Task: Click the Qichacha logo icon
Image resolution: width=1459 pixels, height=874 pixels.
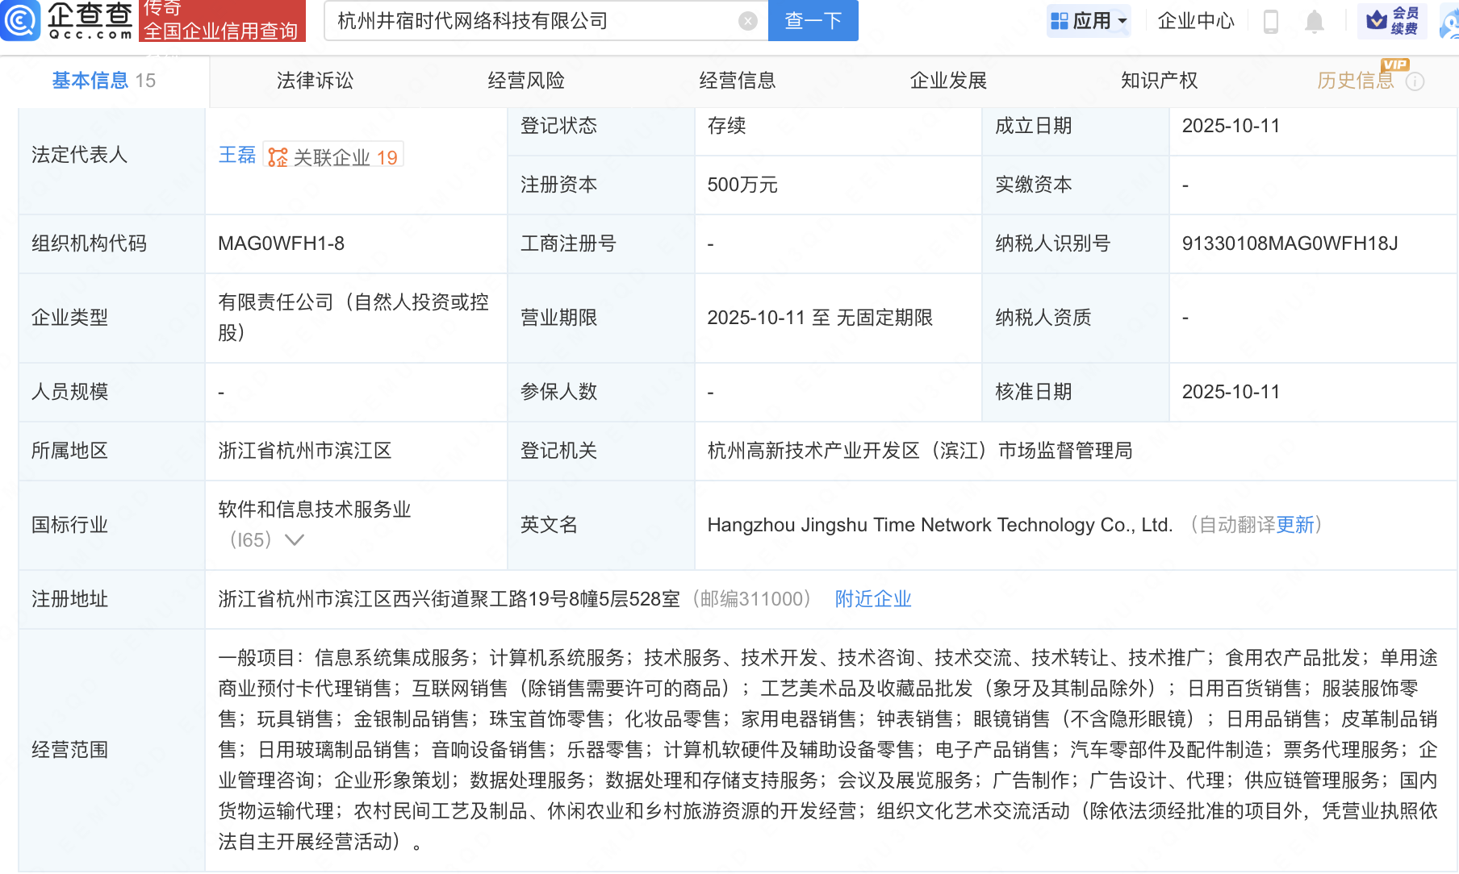Action: click(19, 20)
